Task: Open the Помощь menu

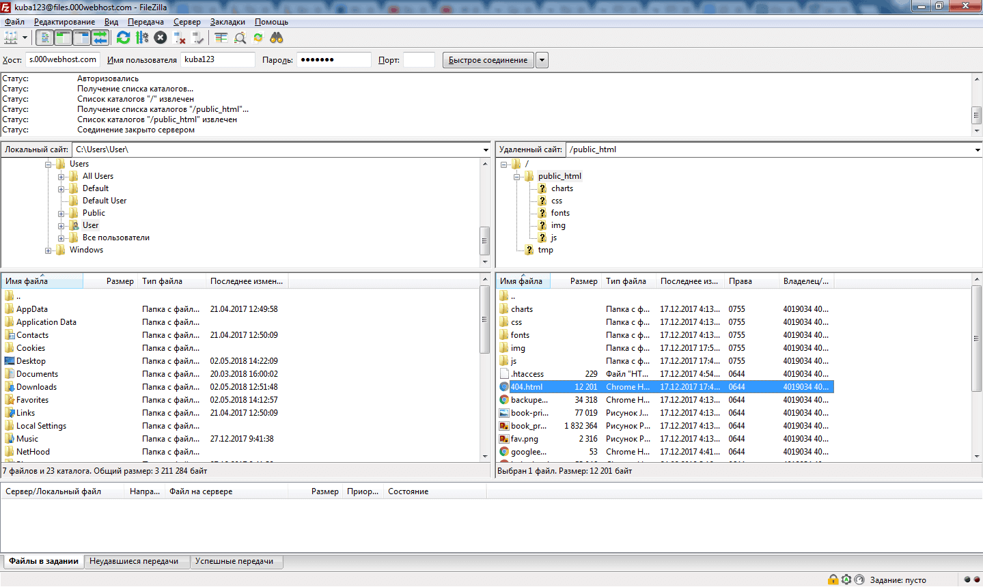Action: coord(272,22)
